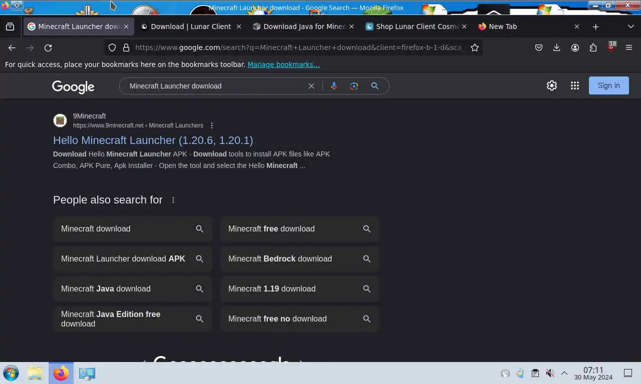Image resolution: width=641 pixels, height=384 pixels.
Task: Open Google quick settings gear
Action: coord(552,85)
